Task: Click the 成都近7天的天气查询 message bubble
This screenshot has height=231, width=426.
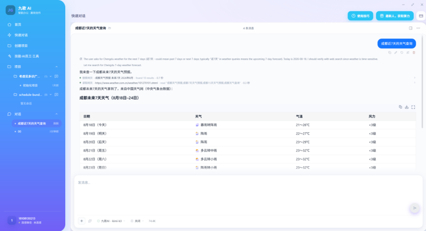Action: pyautogui.click(x=396, y=43)
